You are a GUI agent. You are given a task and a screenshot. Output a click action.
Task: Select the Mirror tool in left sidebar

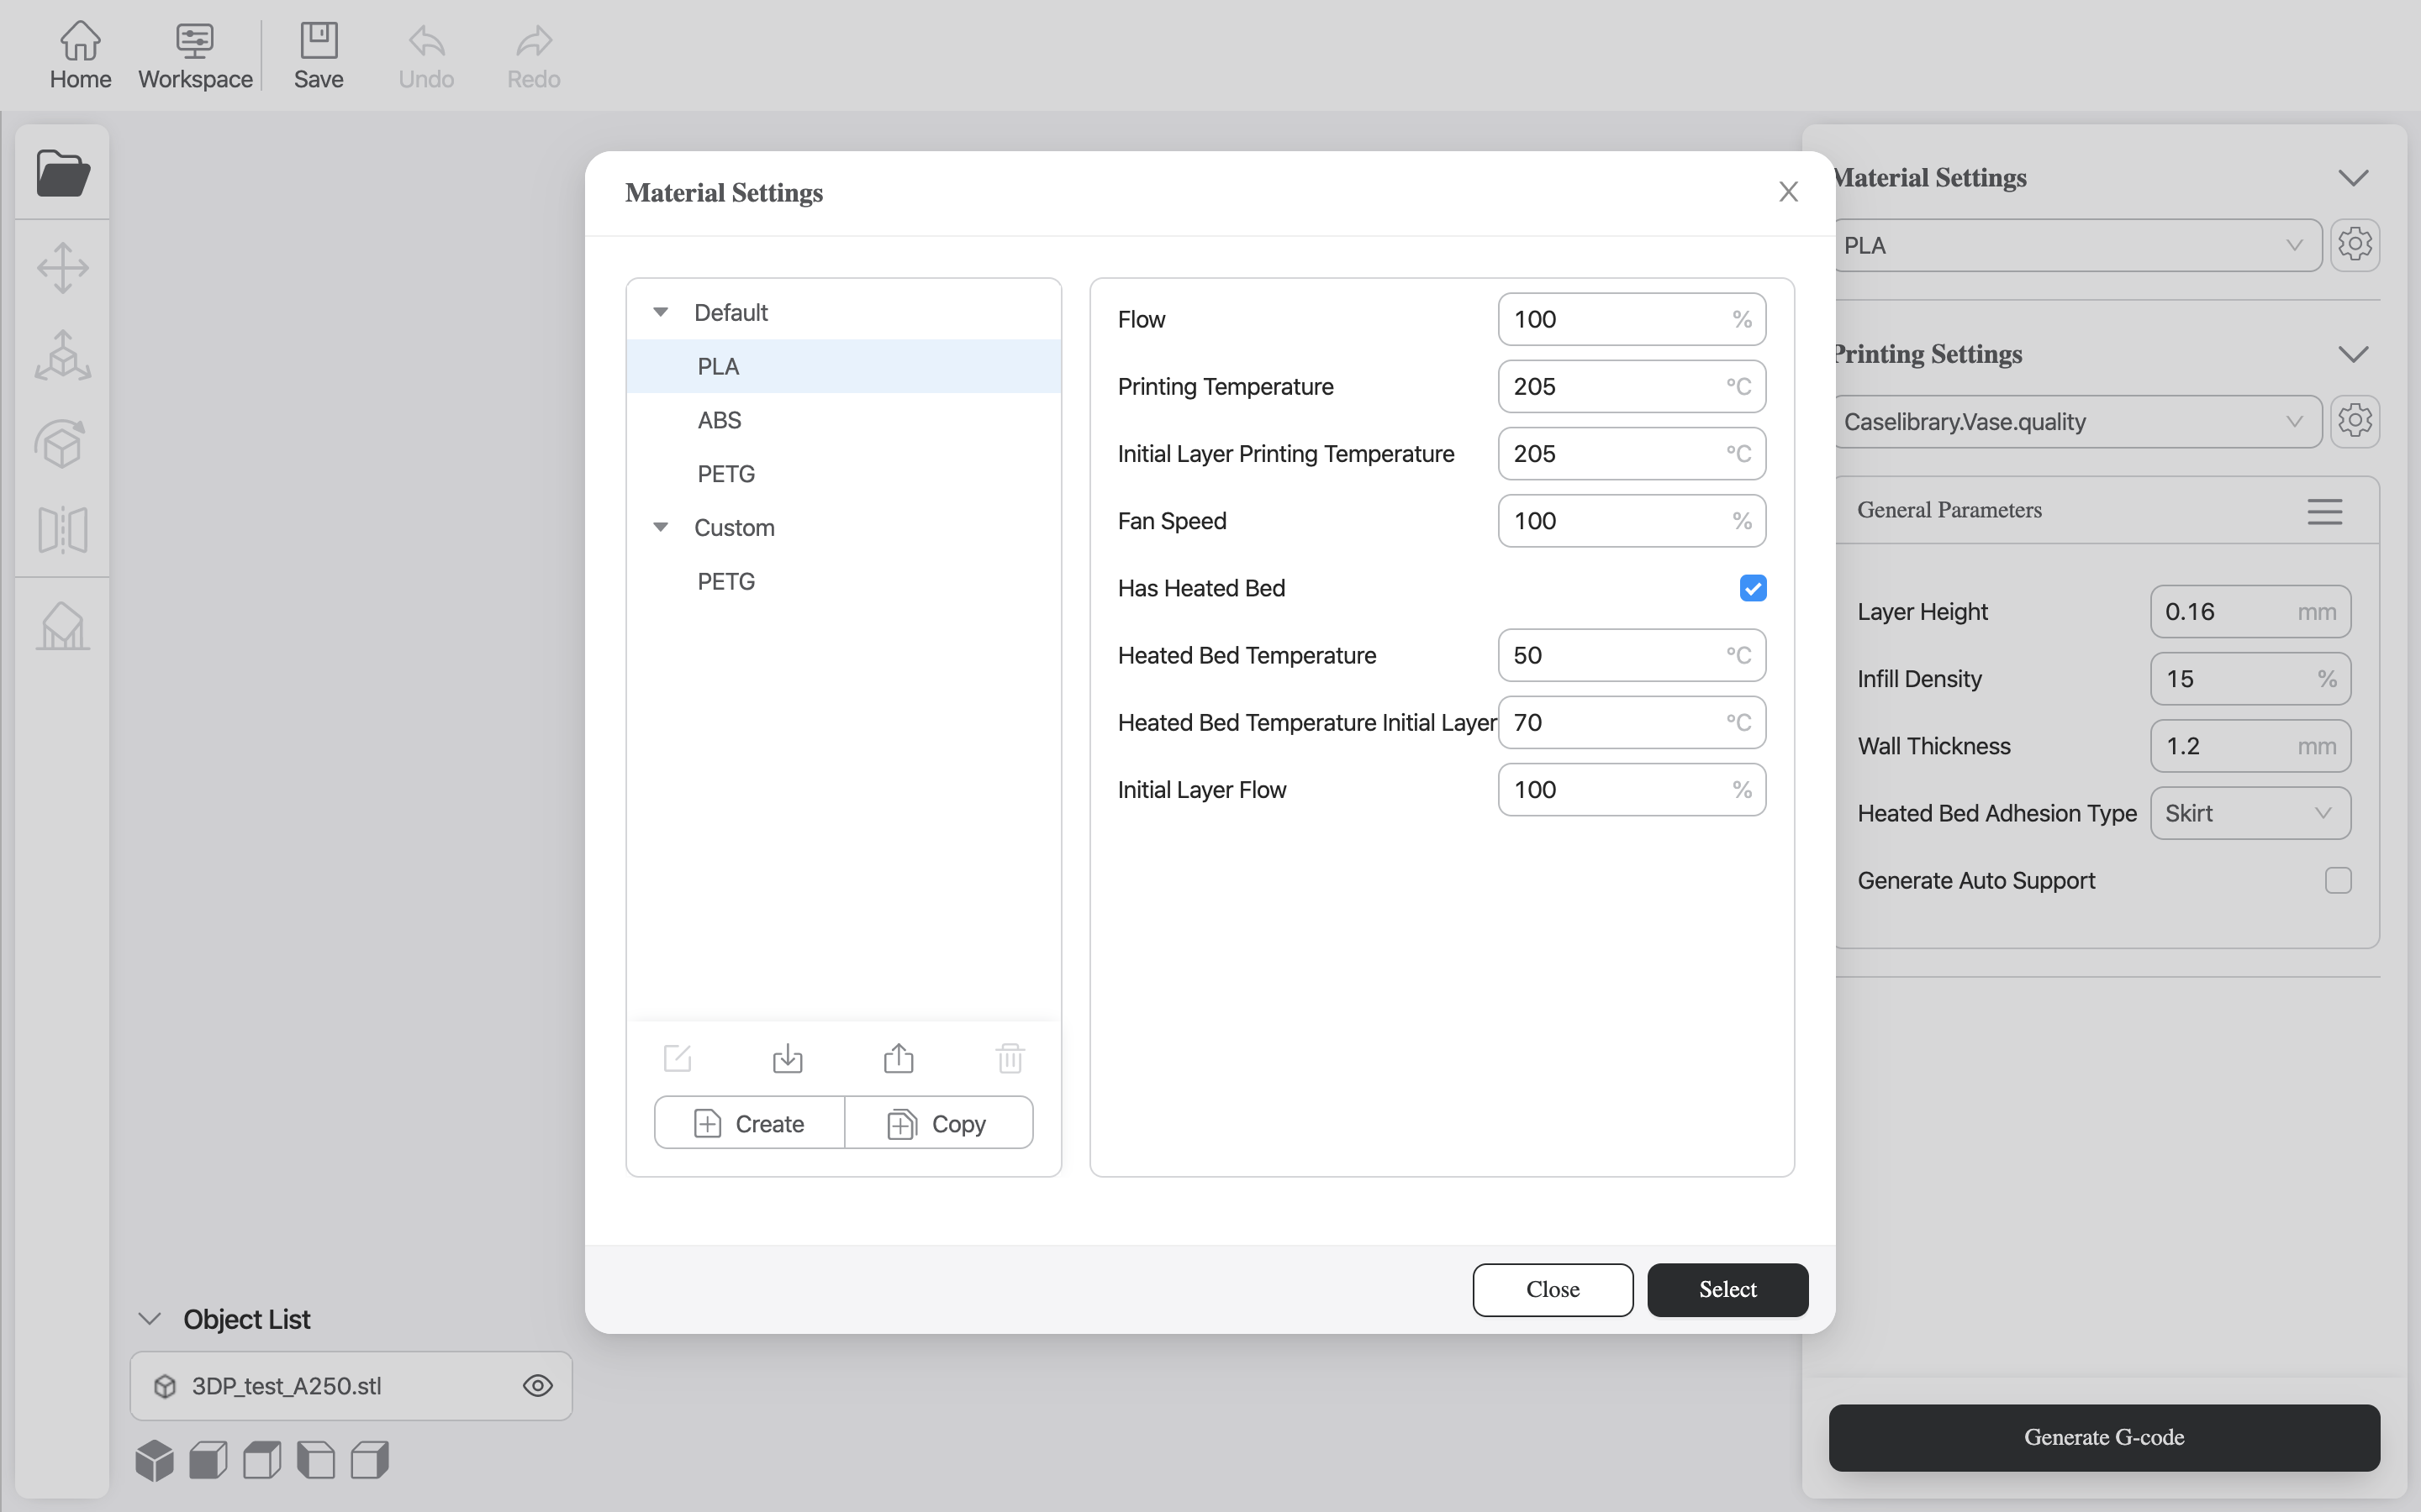tap(63, 529)
